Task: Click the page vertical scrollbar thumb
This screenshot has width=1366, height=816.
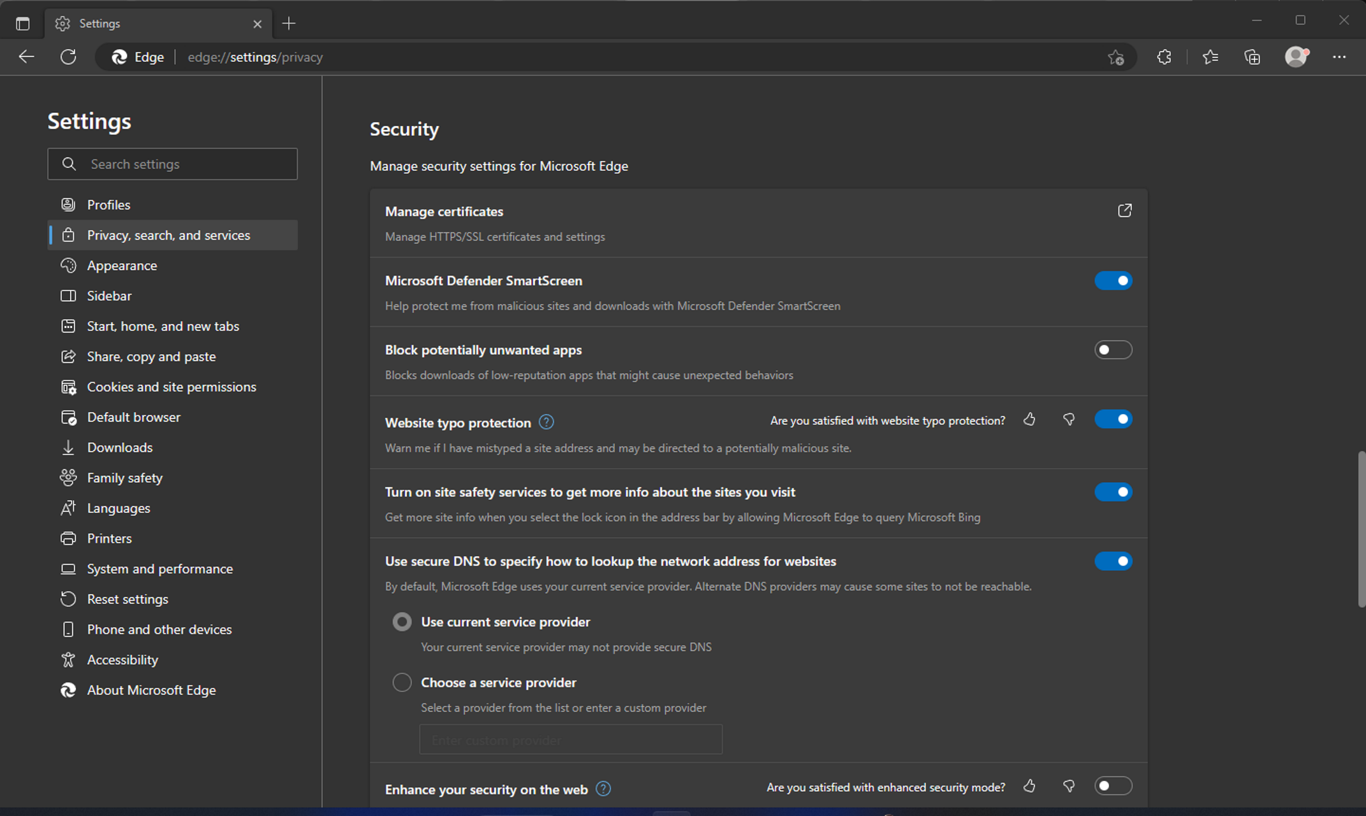Action: point(1362,529)
